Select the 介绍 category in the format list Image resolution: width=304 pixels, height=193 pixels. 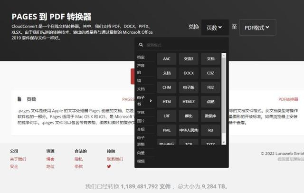[x=141, y=129]
